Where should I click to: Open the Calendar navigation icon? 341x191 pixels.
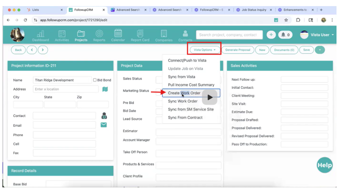coord(118,35)
